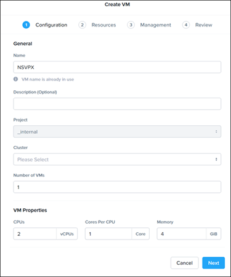Image resolution: width=231 pixels, height=277 pixels.
Task: Click the info icon beside name warning
Action: tap(15, 79)
